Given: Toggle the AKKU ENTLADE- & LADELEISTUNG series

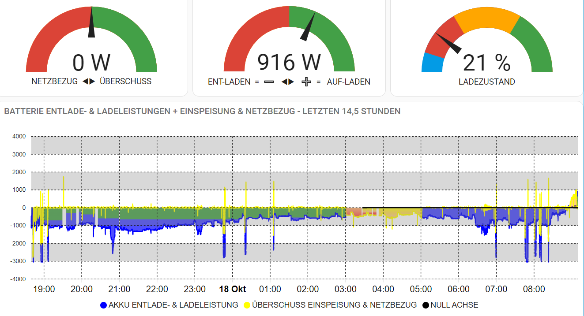Looking at the screenshot, I should 170,305.
